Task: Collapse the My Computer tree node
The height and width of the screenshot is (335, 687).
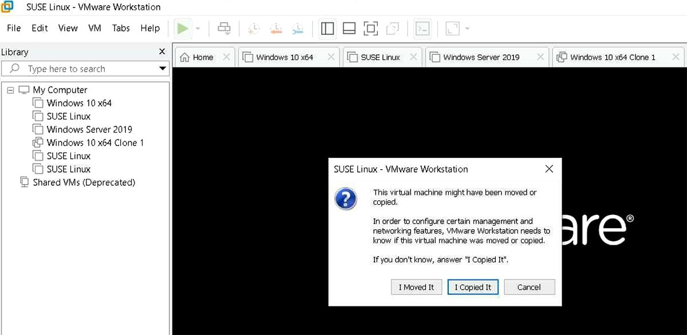Action: point(10,90)
